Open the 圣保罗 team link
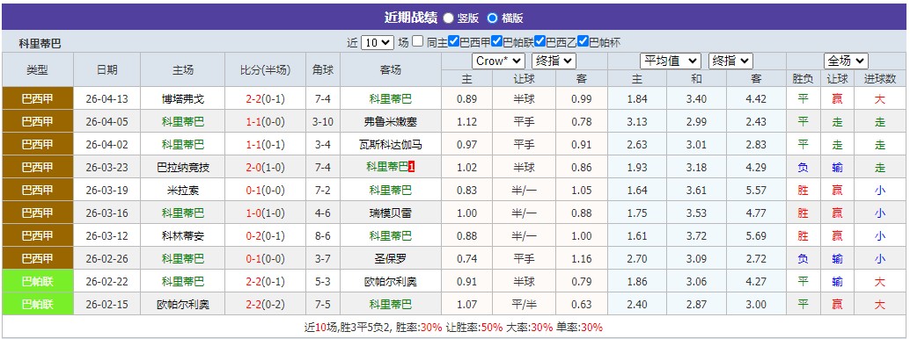The height and width of the screenshot is (339, 910). click(391, 258)
